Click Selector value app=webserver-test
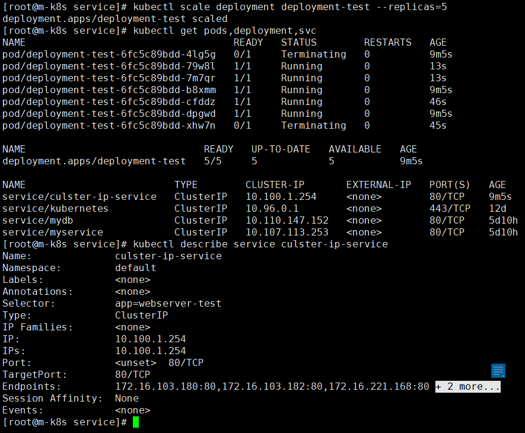This screenshot has height=433, width=525. (x=168, y=304)
